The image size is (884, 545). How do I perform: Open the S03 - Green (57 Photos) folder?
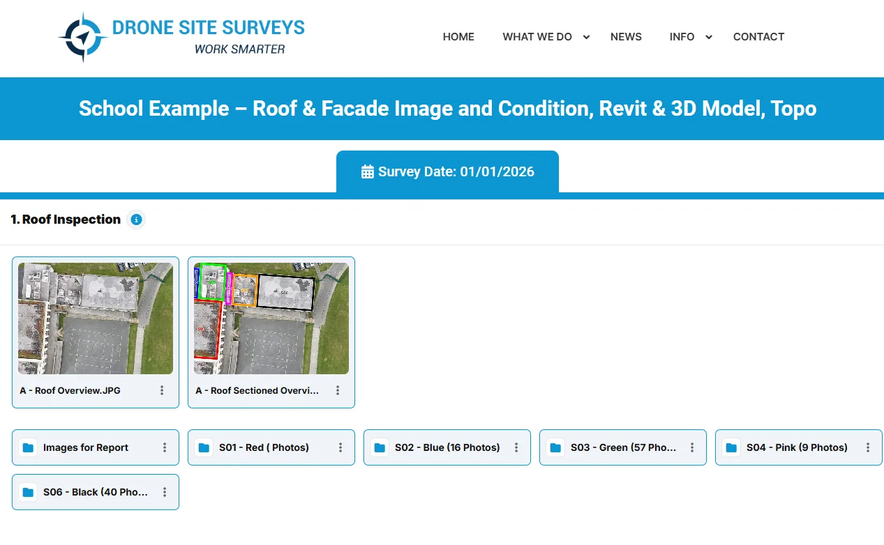point(623,447)
